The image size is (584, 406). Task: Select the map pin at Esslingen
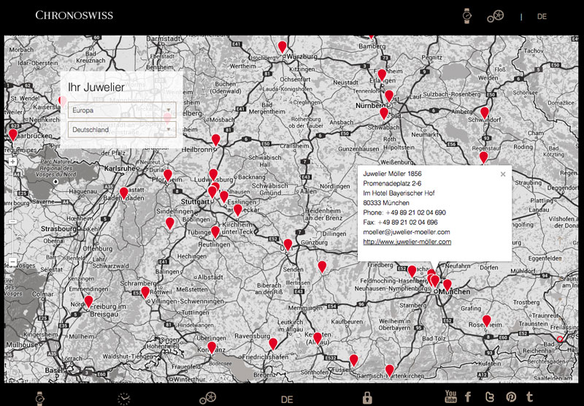(x=224, y=196)
